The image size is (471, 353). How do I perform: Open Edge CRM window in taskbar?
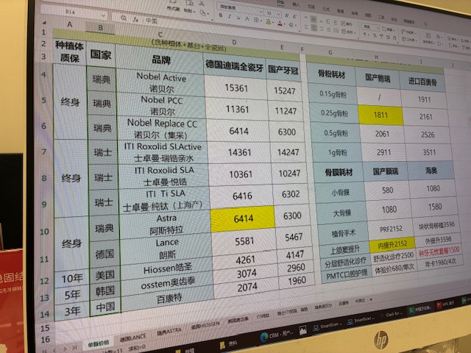pos(276,335)
